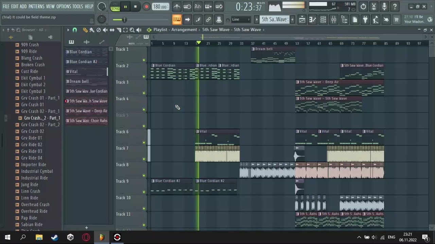Click the 180.000 tempo field
Image resolution: width=435 pixels, height=244 pixels.
(x=160, y=6)
